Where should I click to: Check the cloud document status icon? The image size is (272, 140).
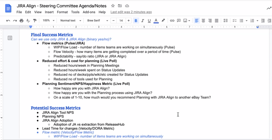point(127,6)
